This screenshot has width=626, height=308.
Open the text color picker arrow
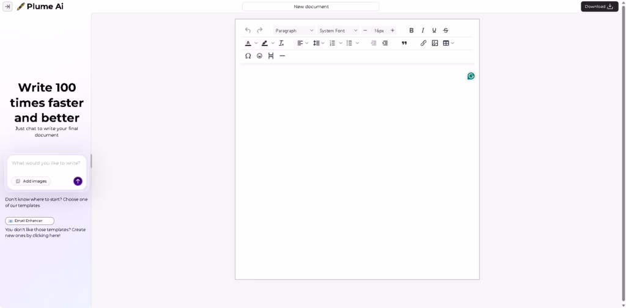point(256,43)
